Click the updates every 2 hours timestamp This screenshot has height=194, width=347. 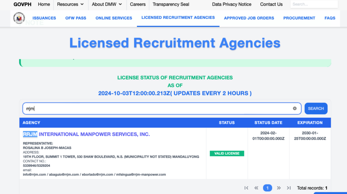175,93
